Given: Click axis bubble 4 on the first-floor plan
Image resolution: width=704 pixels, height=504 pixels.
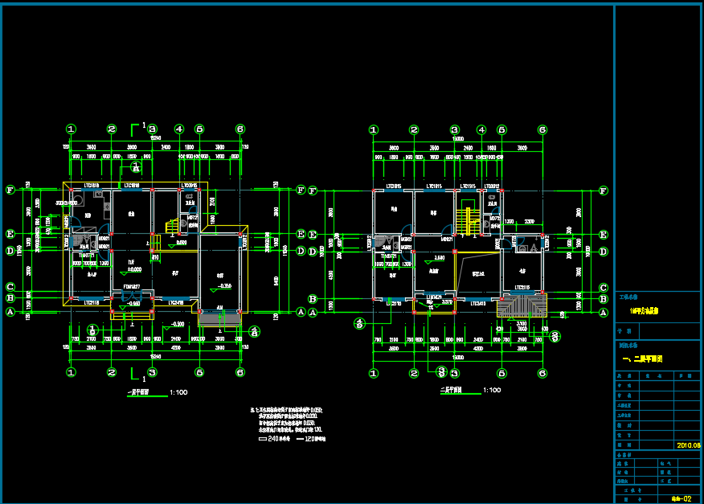Looking at the screenshot, I should tap(179, 129).
